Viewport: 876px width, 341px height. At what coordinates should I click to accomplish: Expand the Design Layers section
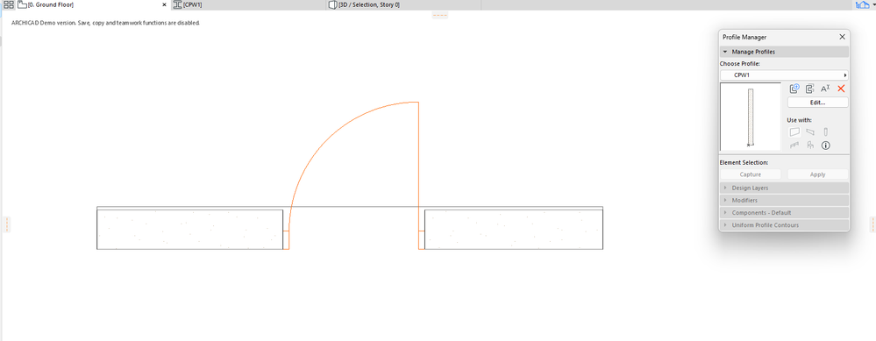[784, 188]
